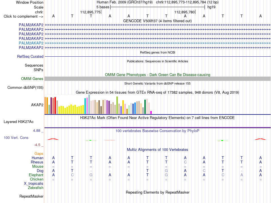This screenshot has height=203, width=271.
Task: Click the light-blue PALM2AKAP2 transcript label
Action: click(x=31, y=43)
